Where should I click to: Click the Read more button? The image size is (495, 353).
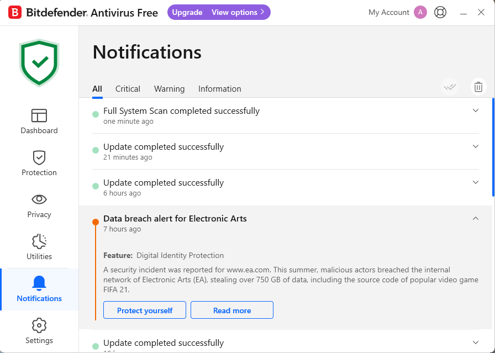coord(232,310)
